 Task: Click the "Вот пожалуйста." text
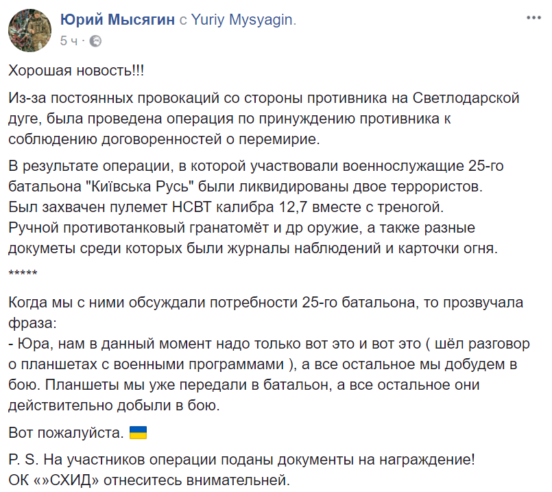point(67,433)
